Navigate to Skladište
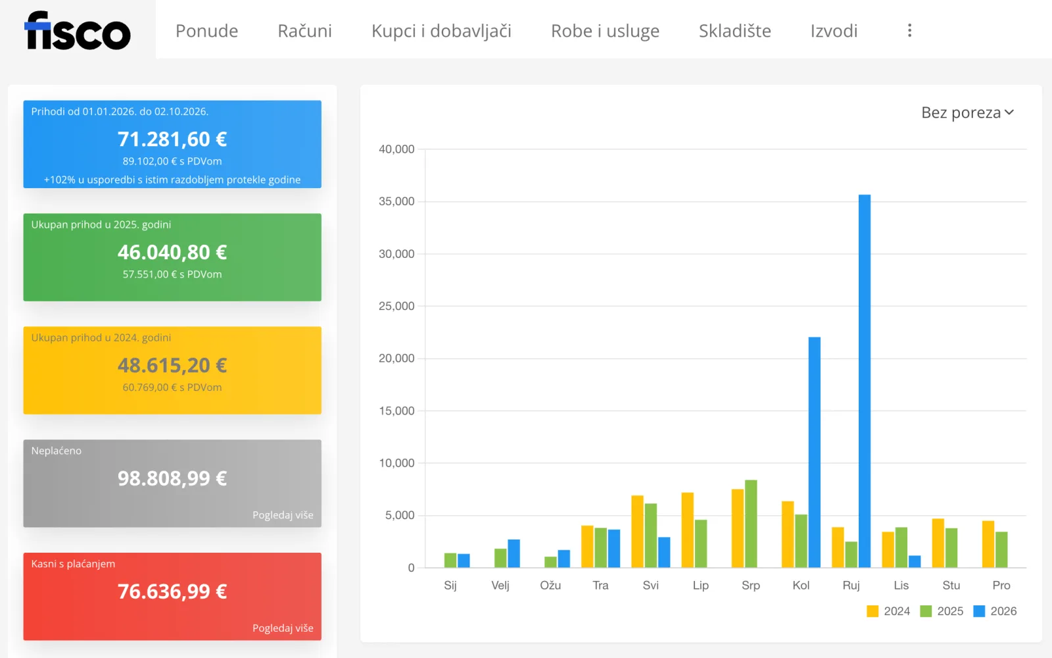Image resolution: width=1052 pixels, height=658 pixels. tap(734, 30)
